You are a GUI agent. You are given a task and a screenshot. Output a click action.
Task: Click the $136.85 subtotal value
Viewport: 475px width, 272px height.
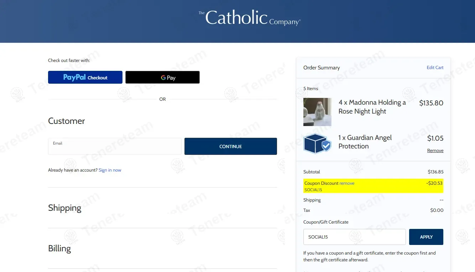(x=435, y=172)
